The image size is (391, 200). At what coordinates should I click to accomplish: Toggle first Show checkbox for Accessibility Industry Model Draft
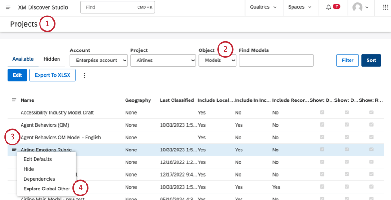pos(322,112)
